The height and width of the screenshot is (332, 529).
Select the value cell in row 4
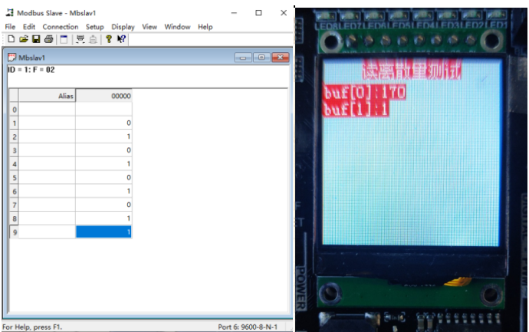click(104, 164)
